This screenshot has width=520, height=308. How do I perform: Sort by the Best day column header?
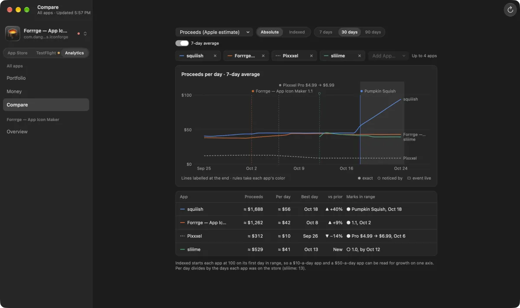(309, 197)
